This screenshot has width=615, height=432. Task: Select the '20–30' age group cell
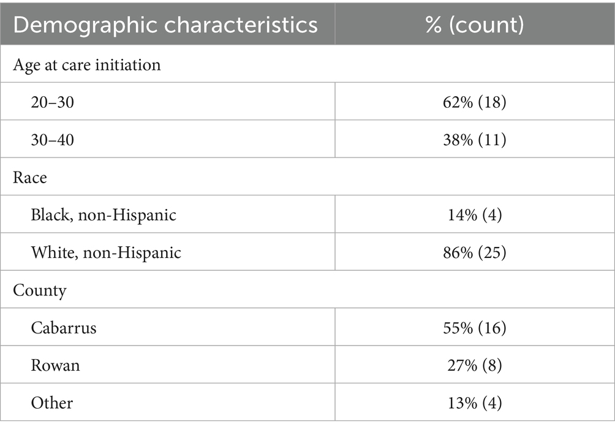click(x=52, y=102)
